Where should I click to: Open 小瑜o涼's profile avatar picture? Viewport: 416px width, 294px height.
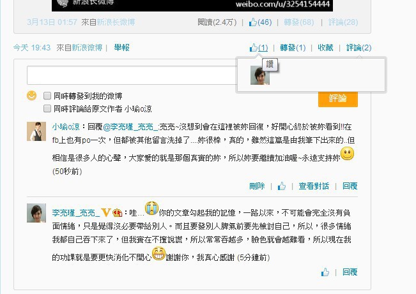coord(36,131)
